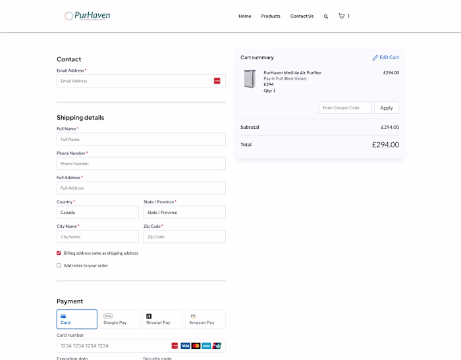Select the Revolut Pay payment tab
The image size is (461, 360).
(163, 319)
